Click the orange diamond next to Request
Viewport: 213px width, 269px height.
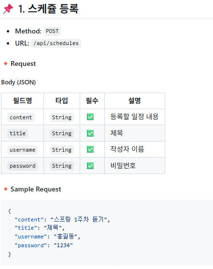6,63
